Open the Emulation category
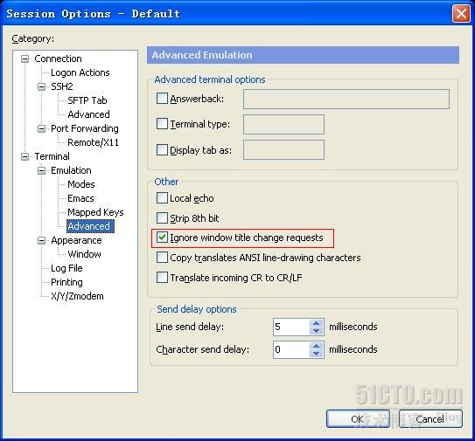 tap(71, 170)
